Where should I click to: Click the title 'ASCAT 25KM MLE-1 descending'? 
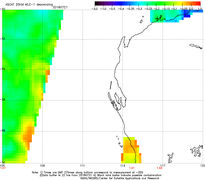29,4
